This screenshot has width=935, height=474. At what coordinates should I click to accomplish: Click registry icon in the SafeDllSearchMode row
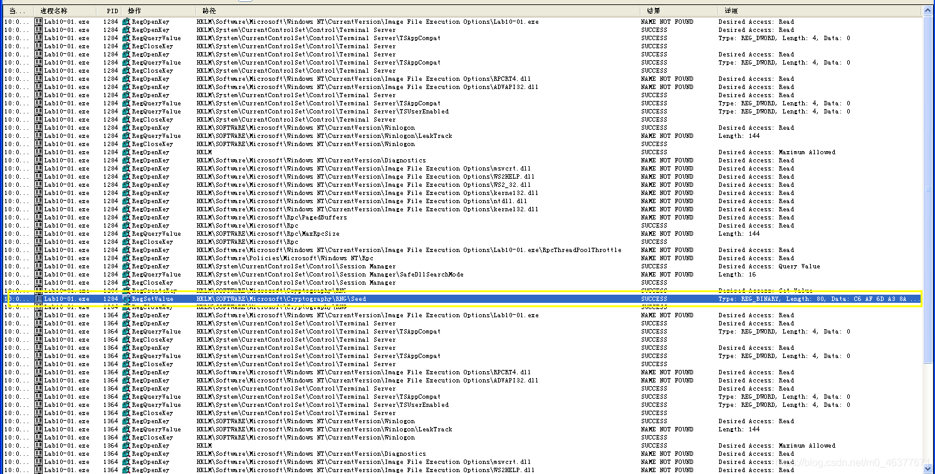(x=126, y=275)
